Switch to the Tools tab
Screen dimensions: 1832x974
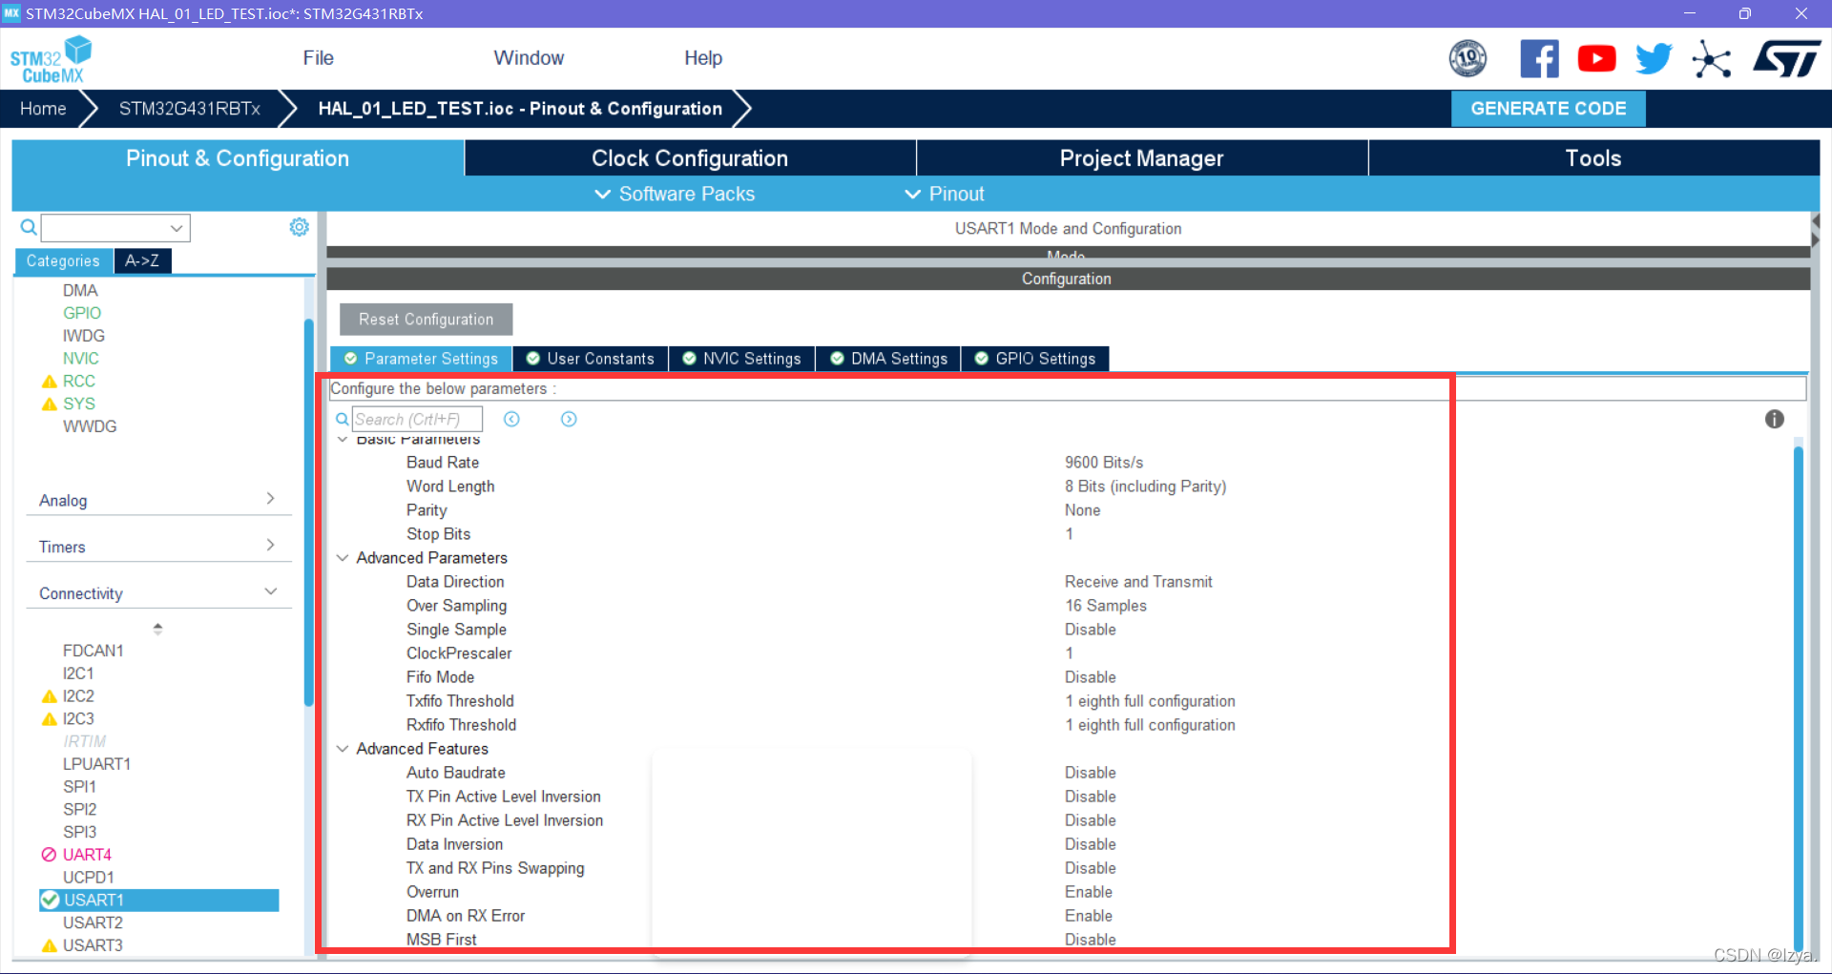1593,158
